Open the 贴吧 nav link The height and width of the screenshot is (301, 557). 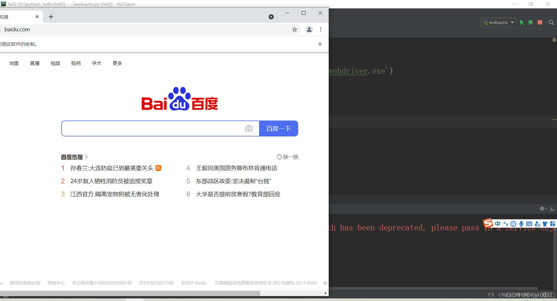(x=76, y=63)
